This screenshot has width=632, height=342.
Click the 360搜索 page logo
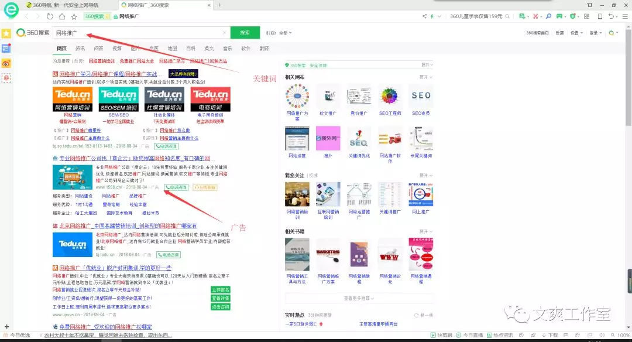(x=33, y=33)
